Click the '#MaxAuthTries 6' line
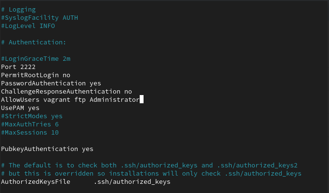The width and height of the screenshot is (329, 193). coord(30,124)
